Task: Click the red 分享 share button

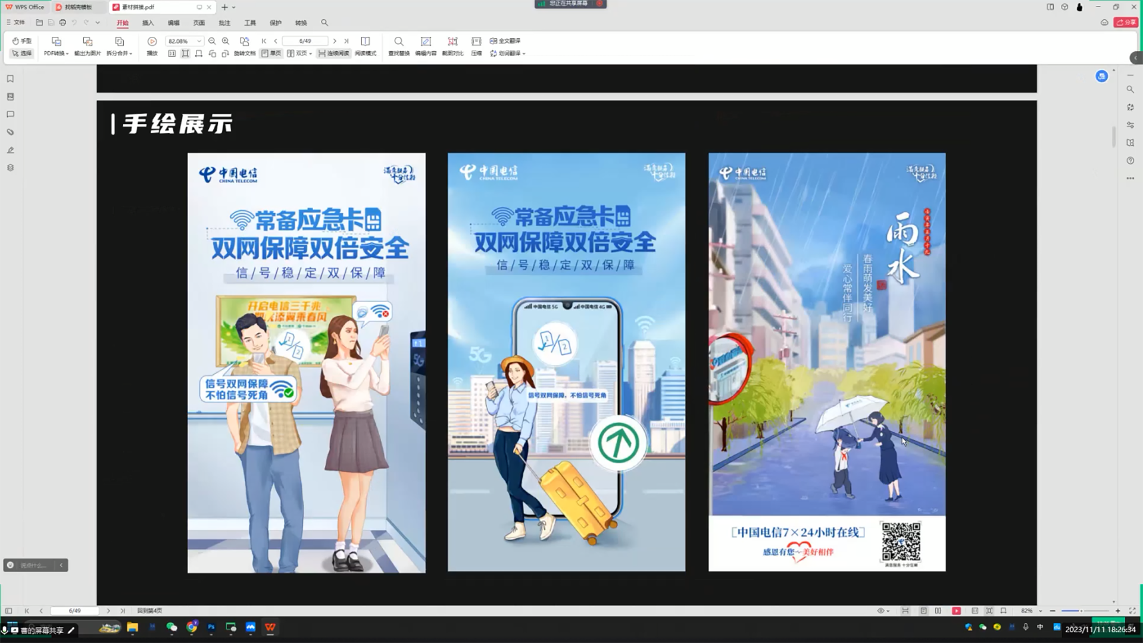Action: click(x=1126, y=22)
